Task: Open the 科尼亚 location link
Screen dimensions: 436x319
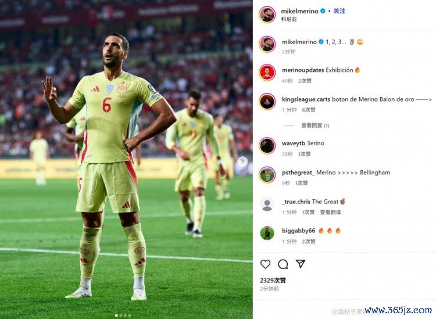Action: [x=289, y=19]
